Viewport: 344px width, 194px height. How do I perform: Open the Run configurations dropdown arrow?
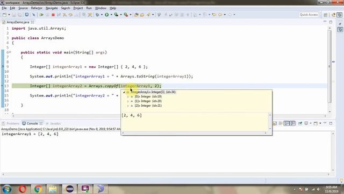pyautogui.click(x=111, y=15)
